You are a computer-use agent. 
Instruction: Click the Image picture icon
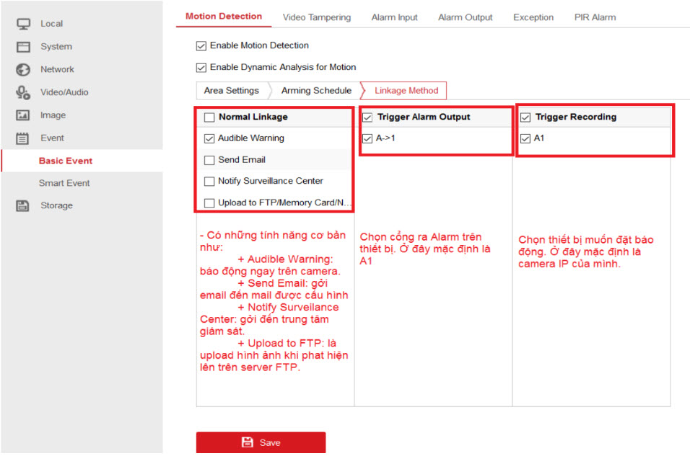[x=23, y=115]
